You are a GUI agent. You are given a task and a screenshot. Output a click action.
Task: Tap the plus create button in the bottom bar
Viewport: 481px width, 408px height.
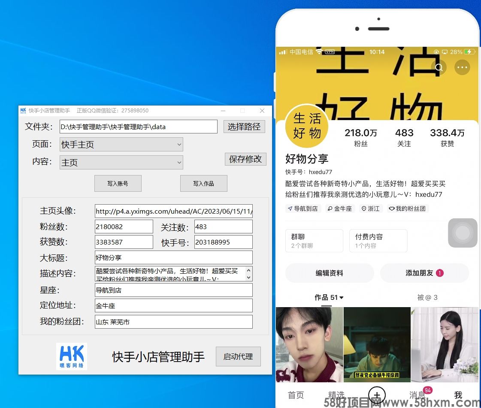coord(377,395)
